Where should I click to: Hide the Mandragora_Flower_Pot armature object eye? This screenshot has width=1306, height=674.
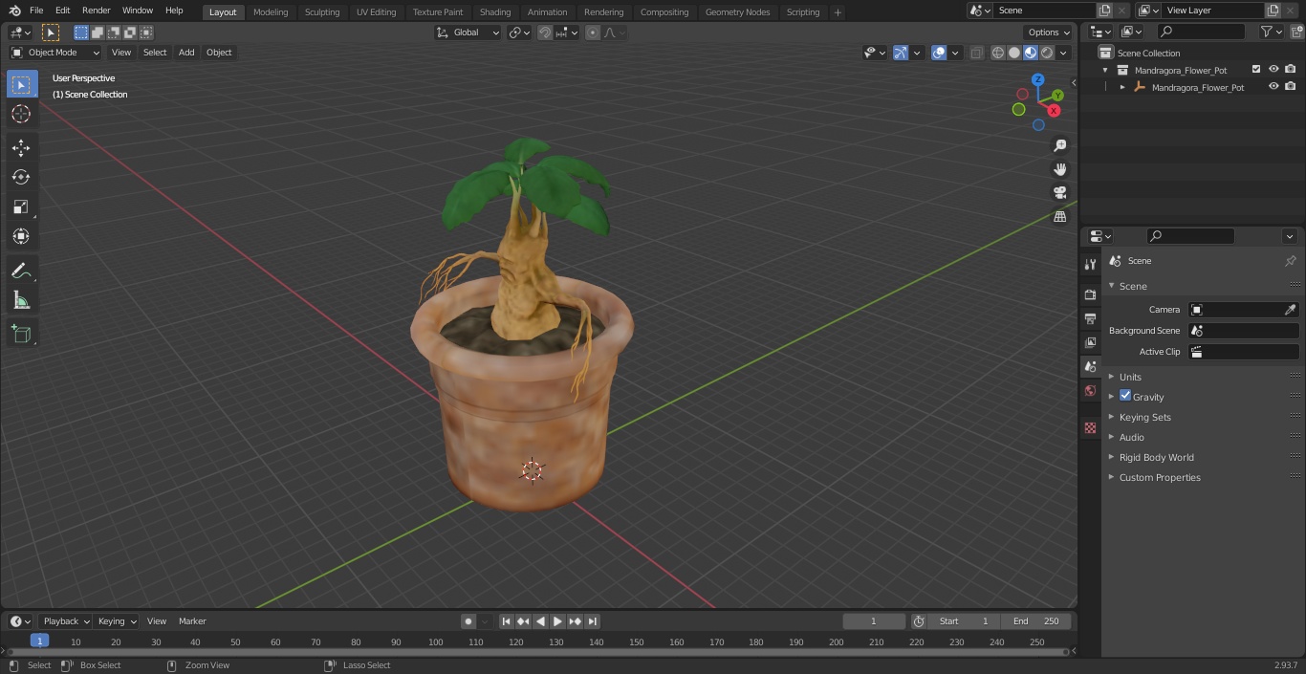(x=1273, y=87)
